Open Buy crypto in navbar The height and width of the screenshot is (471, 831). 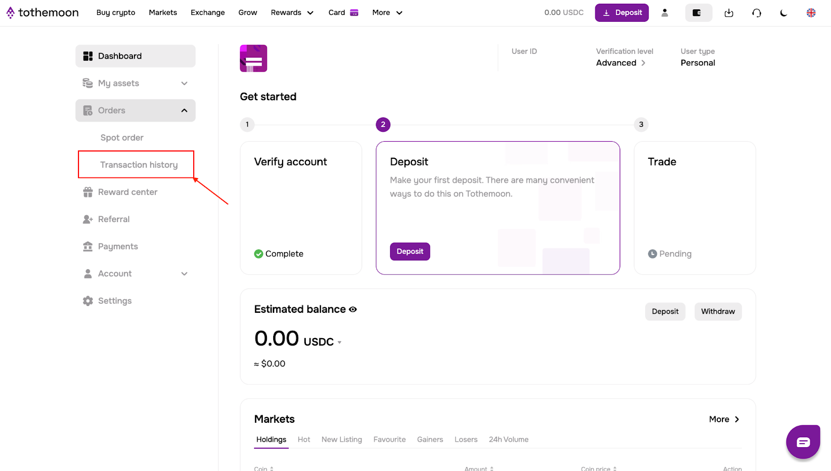tap(116, 12)
